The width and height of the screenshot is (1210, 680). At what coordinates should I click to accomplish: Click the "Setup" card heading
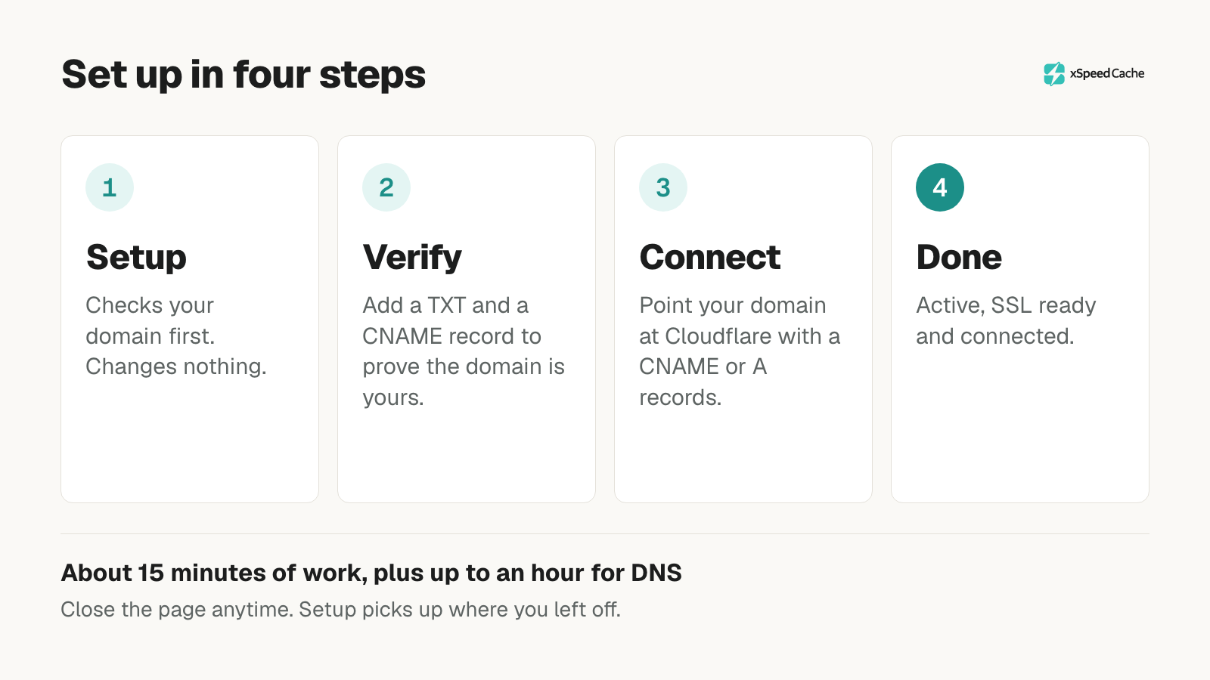click(x=136, y=258)
